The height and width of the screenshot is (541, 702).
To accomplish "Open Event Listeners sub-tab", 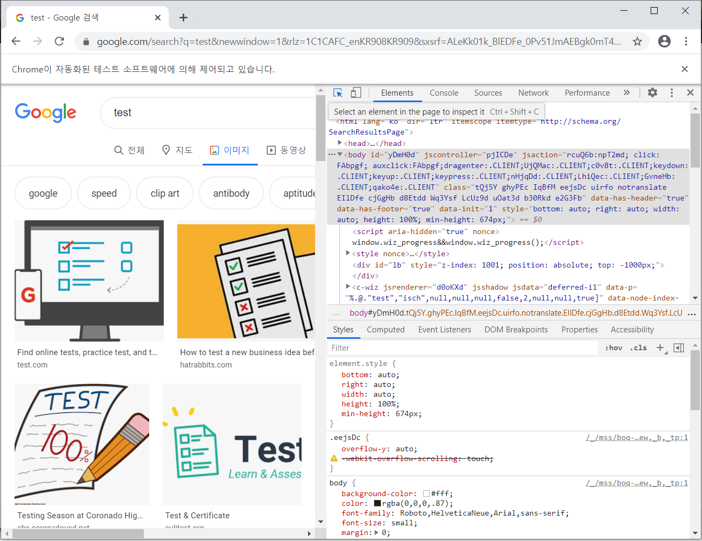I will tap(445, 330).
